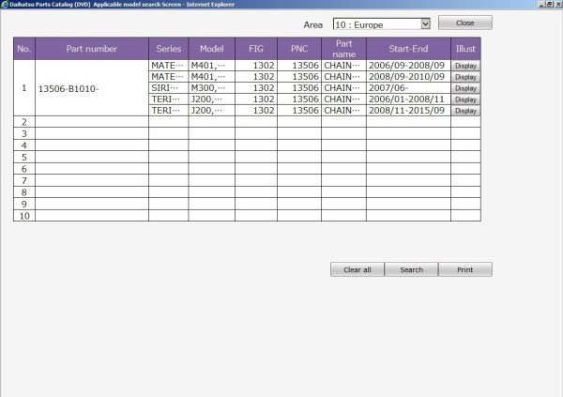
Task: Click the 2007/06- start date cell
Action: click(408, 88)
